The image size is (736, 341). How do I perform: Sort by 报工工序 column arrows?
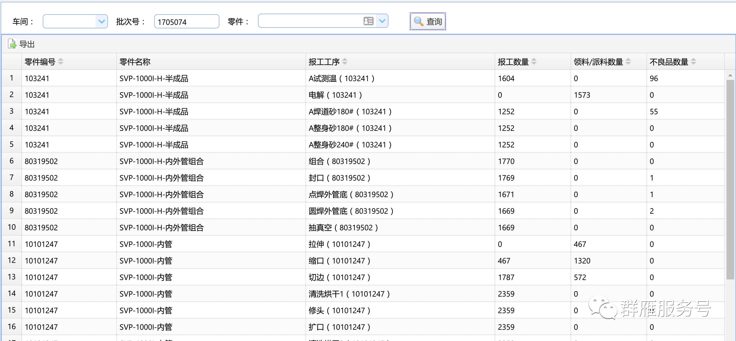click(345, 62)
